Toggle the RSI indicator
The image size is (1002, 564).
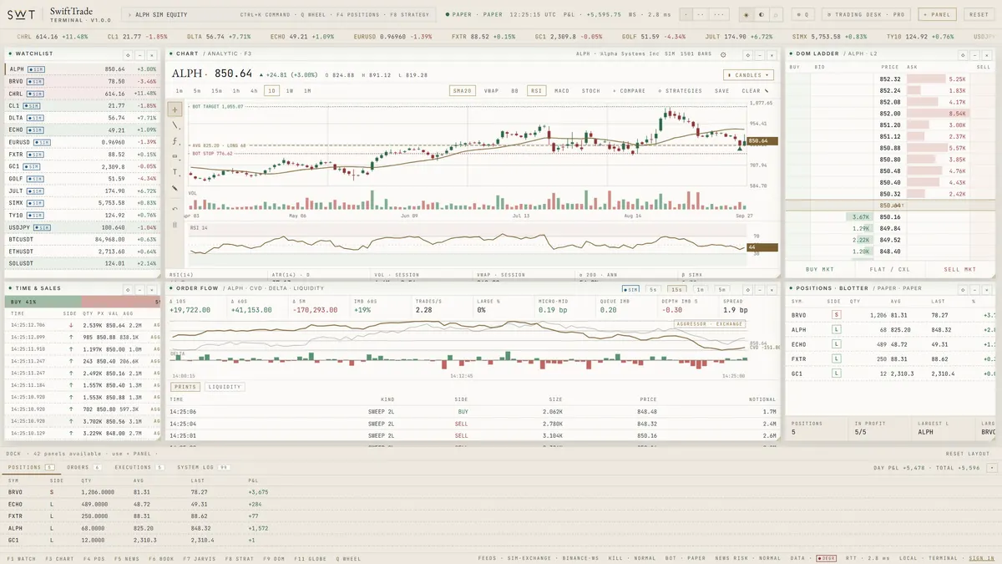[535, 90]
